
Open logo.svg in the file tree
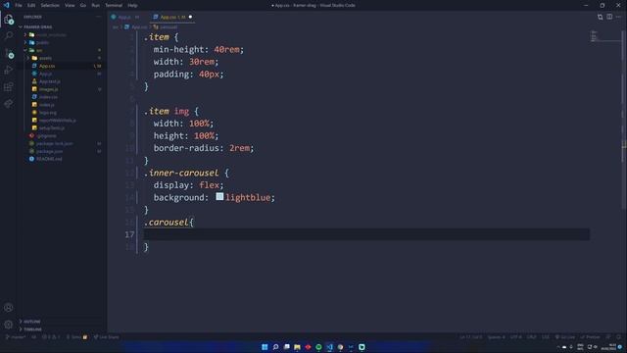(x=48, y=113)
